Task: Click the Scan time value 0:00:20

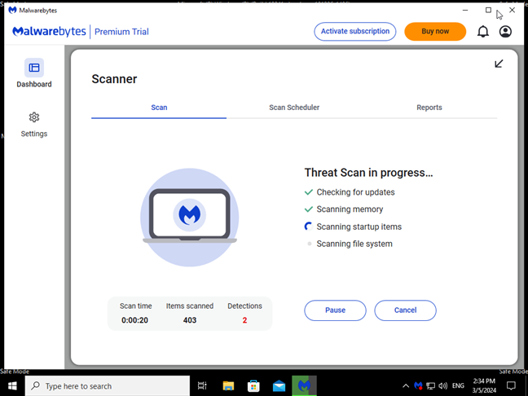Action: [x=134, y=320]
